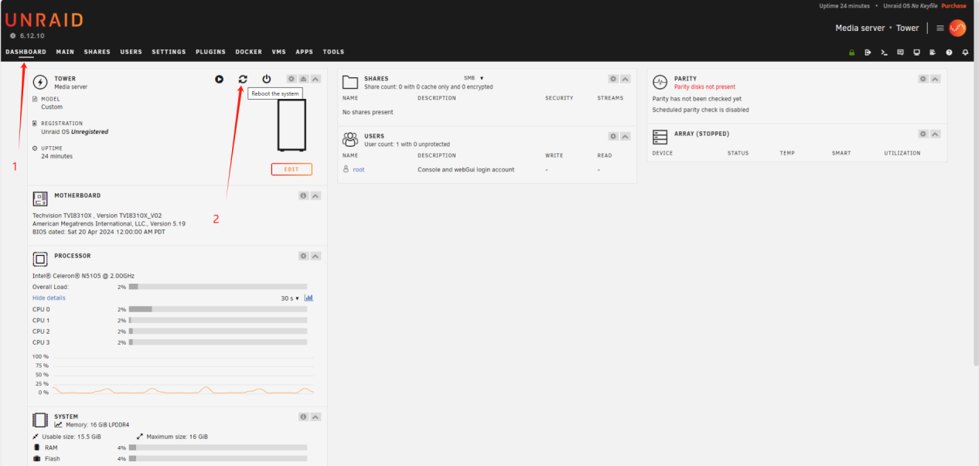Click the Tower server name in header
This screenshot has height=466, width=979.
(908, 28)
